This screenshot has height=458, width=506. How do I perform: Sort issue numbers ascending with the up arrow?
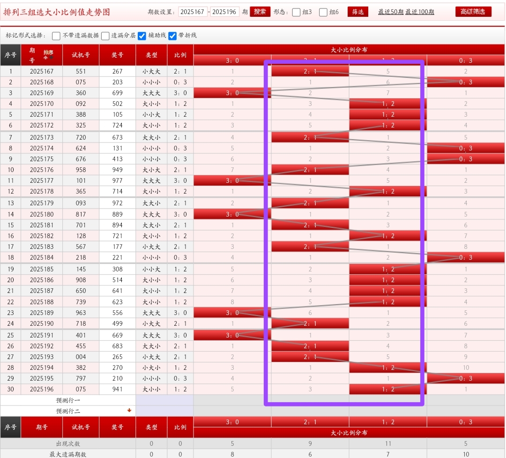click(45, 58)
